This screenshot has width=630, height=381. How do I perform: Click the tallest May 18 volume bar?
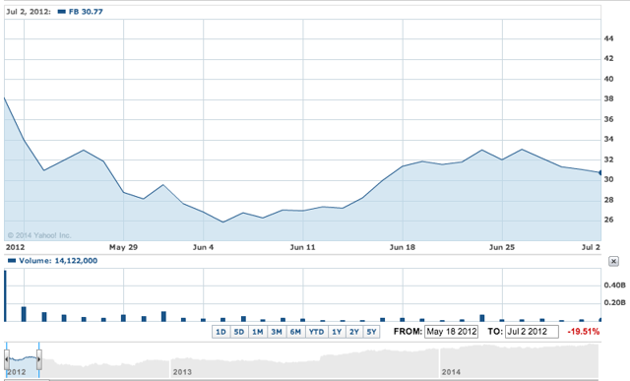[5, 295]
